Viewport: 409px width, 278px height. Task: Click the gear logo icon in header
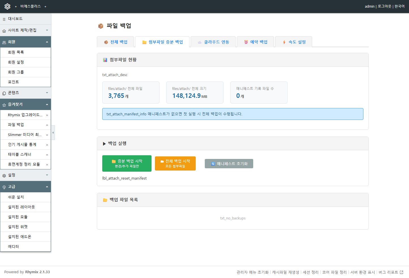(x=7, y=6)
